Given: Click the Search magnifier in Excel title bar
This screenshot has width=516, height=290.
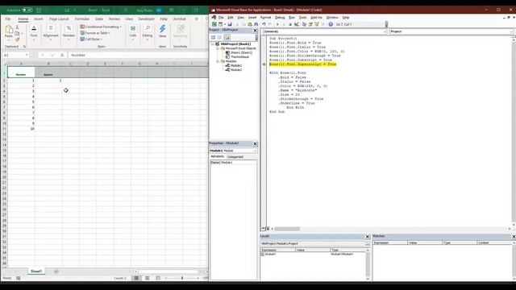Looking at the screenshot, I should click(x=126, y=10).
